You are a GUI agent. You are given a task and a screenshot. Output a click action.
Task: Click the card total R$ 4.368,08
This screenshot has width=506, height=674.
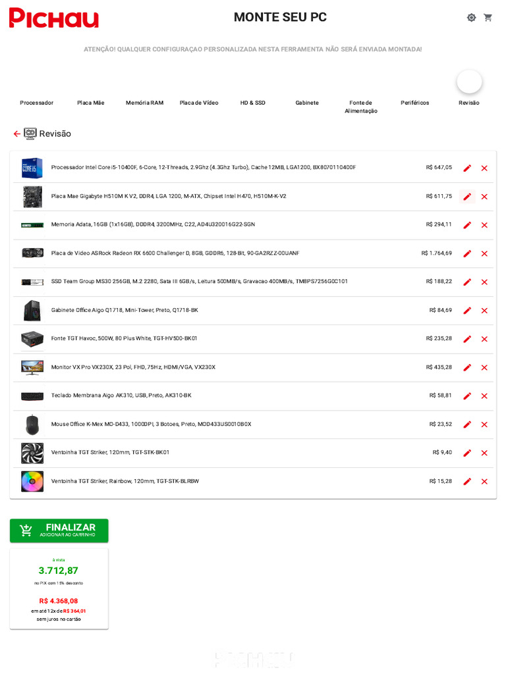[x=59, y=601]
